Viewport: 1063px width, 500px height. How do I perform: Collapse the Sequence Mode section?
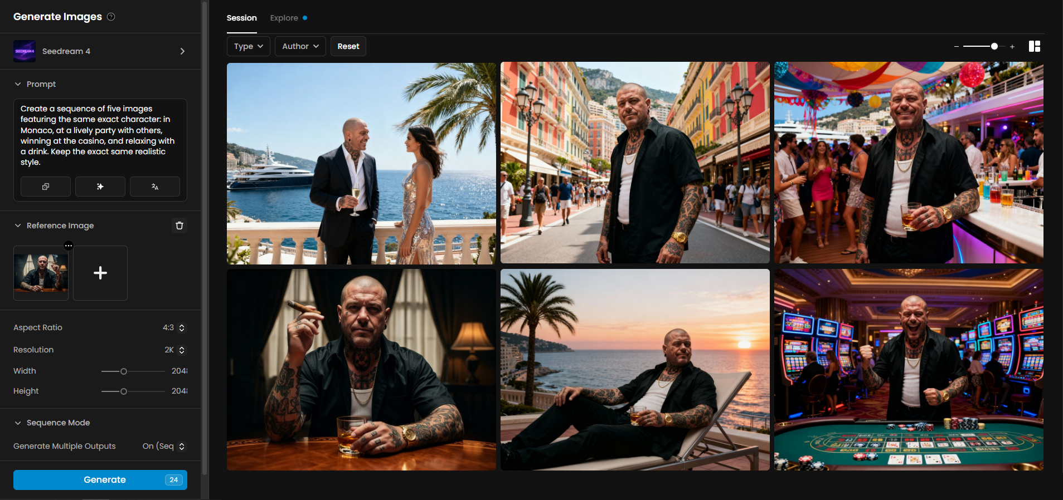pos(18,423)
